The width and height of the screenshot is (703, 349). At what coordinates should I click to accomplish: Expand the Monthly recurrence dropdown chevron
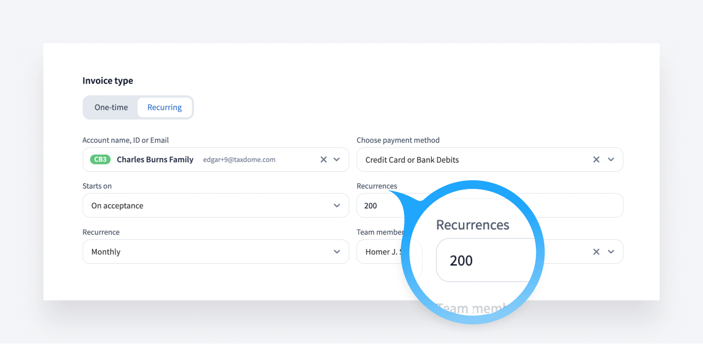337,252
